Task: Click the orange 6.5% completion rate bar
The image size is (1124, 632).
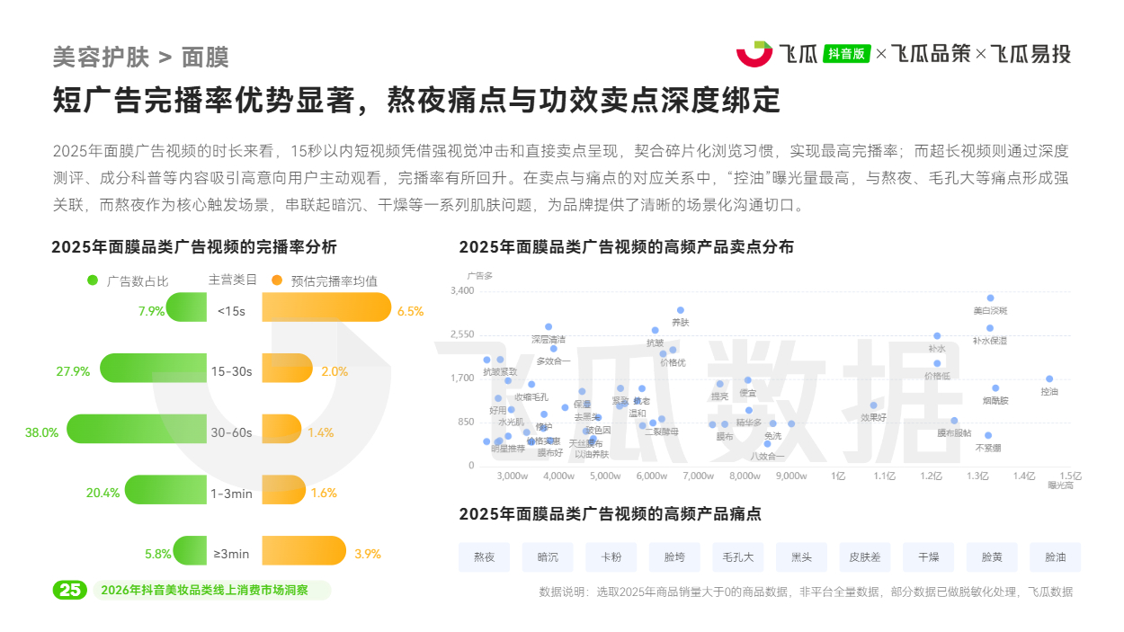Action: click(x=326, y=311)
